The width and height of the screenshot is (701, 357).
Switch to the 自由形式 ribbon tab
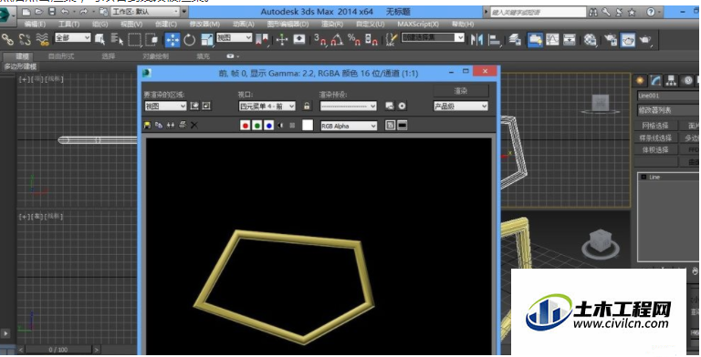(61, 56)
